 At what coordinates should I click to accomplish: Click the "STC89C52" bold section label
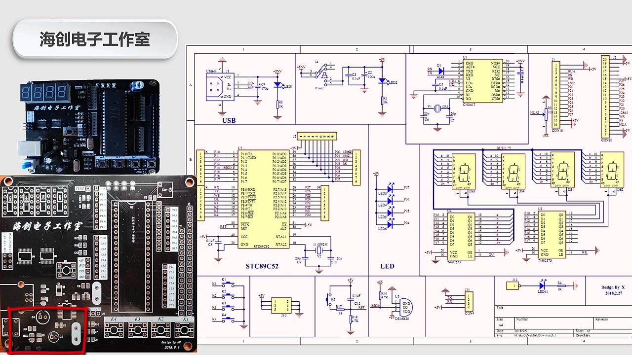point(262,266)
